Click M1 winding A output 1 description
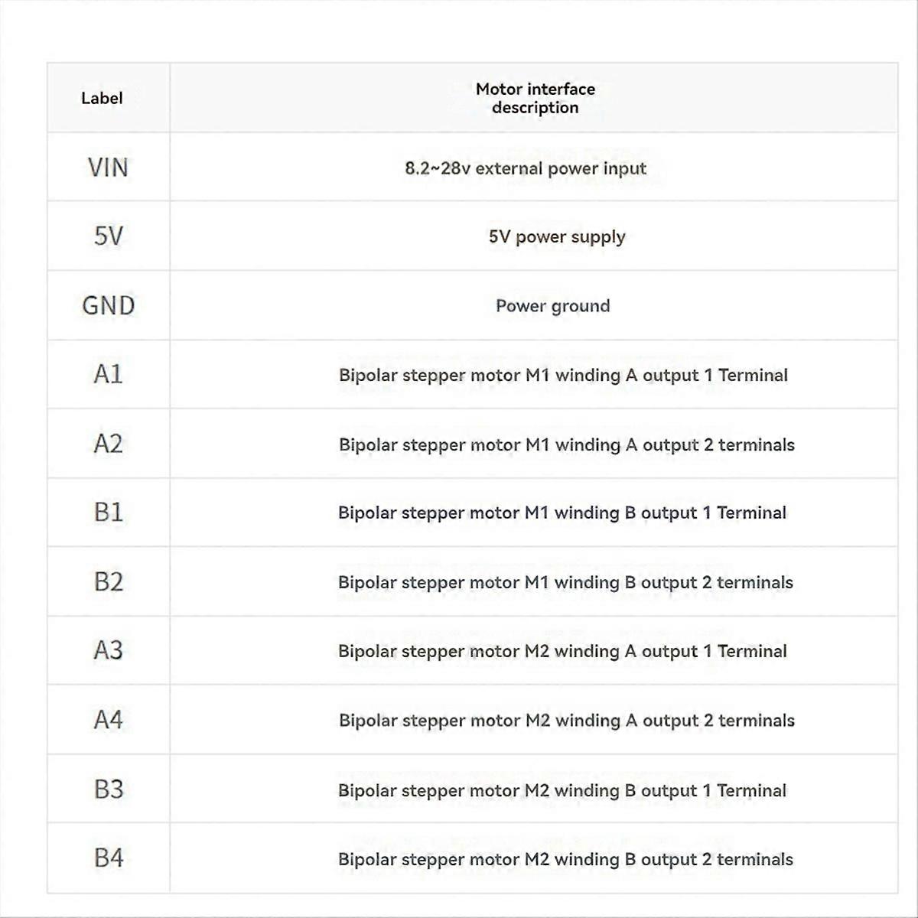918x918 pixels. pos(563,376)
